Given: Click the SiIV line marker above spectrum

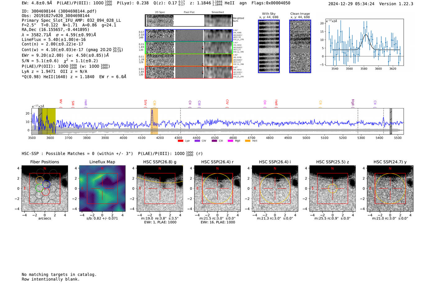Looking at the screenshot, I should pyautogui.click(x=145, y=103).
